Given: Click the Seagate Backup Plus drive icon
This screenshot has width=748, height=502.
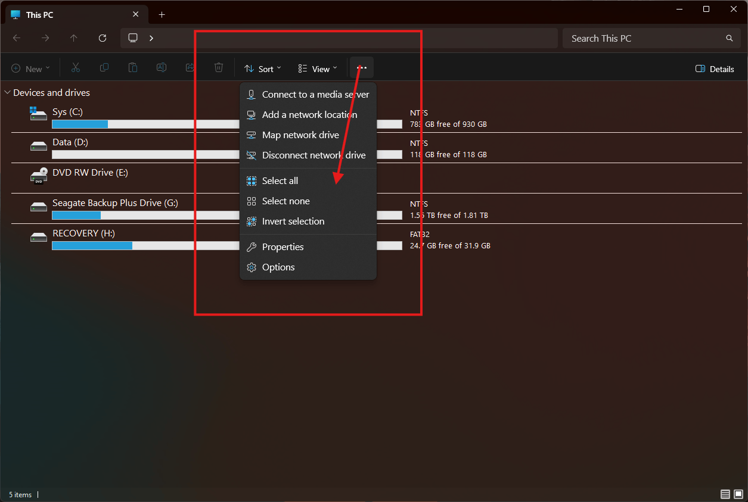Looking at the screenshot, I should coord(38,206).
